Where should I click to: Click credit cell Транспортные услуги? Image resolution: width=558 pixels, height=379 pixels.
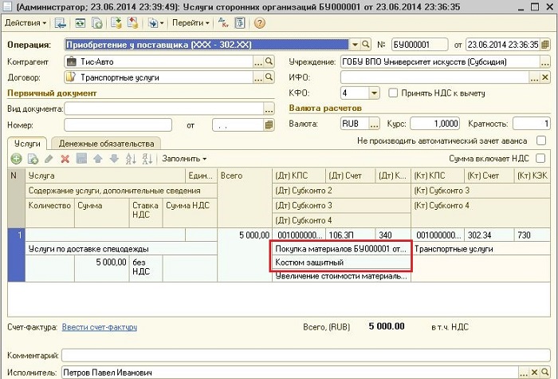tap(481, 249)
